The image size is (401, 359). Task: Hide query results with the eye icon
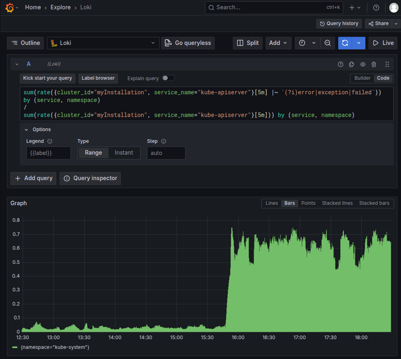pyautogui.click(x=363, y=64)
